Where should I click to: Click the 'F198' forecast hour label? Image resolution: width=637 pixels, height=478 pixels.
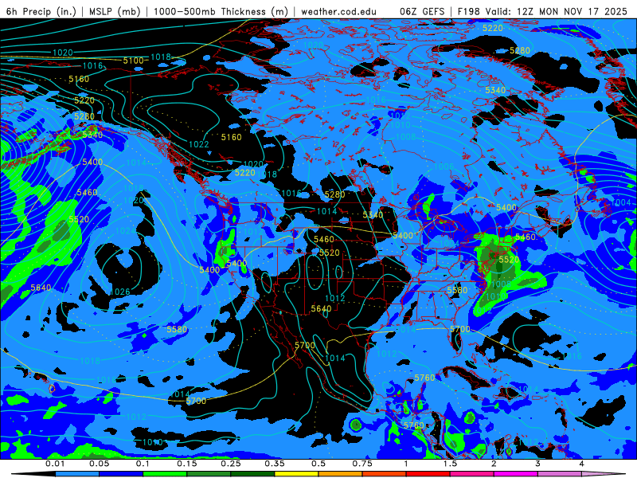click(x=468, y=11)
